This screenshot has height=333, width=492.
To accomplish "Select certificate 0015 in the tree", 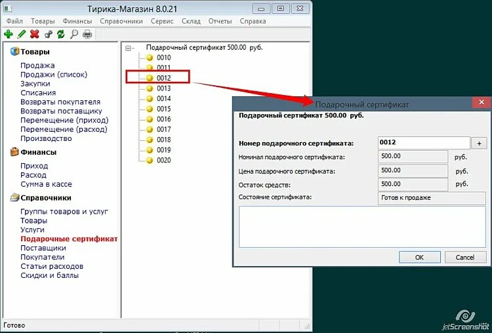I will pyautogui.click(x=164, y=109).
